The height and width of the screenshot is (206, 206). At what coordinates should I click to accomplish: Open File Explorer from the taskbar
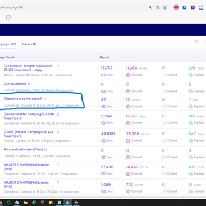[x=25, y=203]
